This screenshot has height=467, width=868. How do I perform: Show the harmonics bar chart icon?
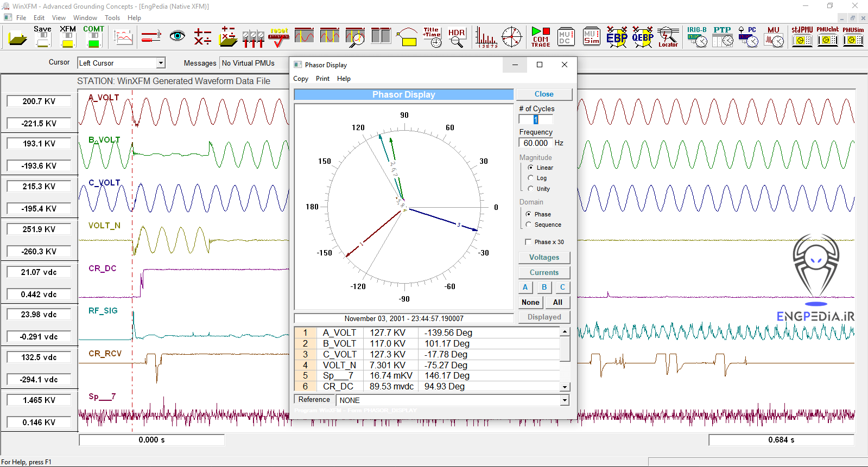pyautogui.click(x=486, y=37)
